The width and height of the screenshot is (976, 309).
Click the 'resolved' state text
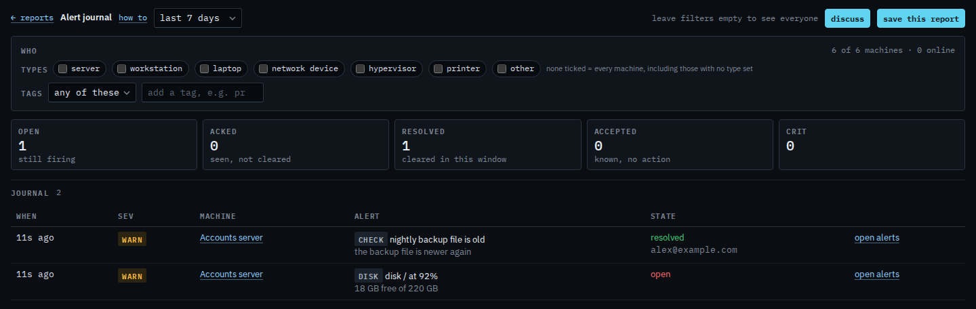668,238
